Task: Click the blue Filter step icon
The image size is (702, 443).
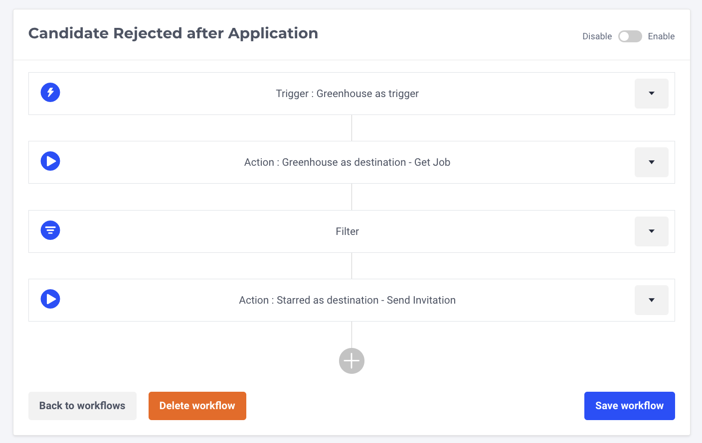Action: [50, 230]
